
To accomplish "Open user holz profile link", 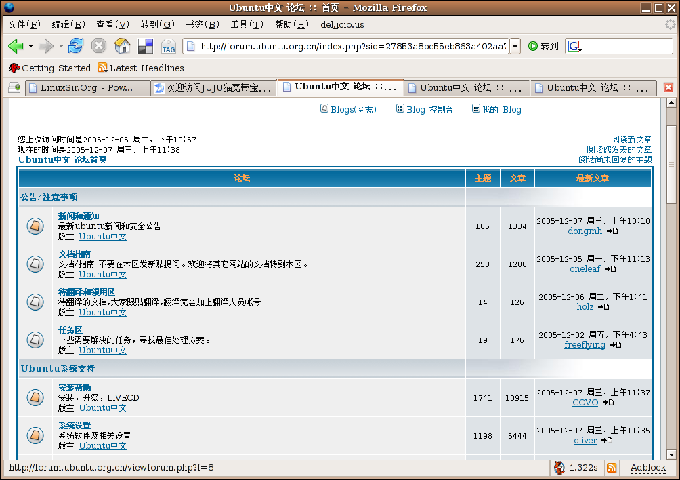I will pyautogui.click(x=585, y=307).
